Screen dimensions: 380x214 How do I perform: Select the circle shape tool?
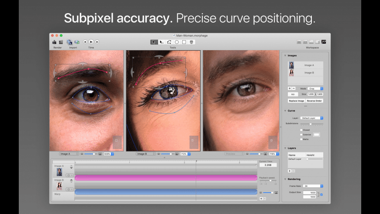pos(177,42)
